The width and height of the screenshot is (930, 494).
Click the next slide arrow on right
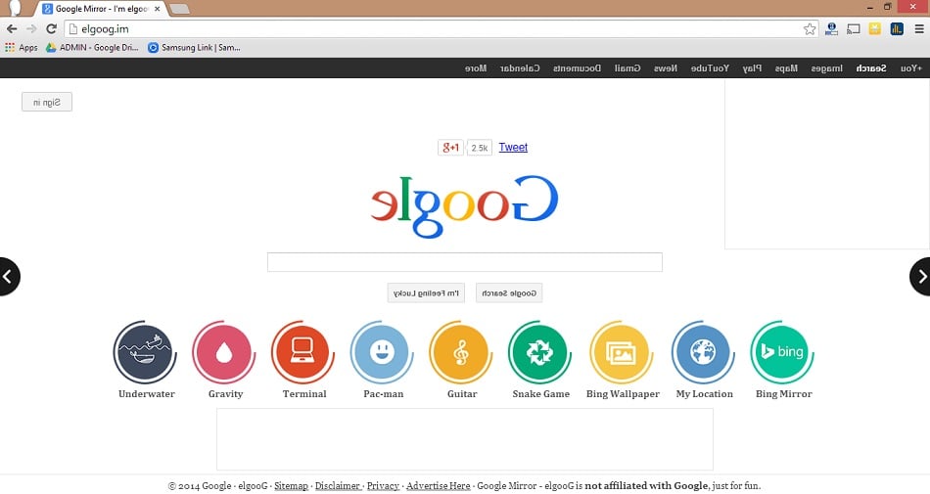tap(921, 276)
